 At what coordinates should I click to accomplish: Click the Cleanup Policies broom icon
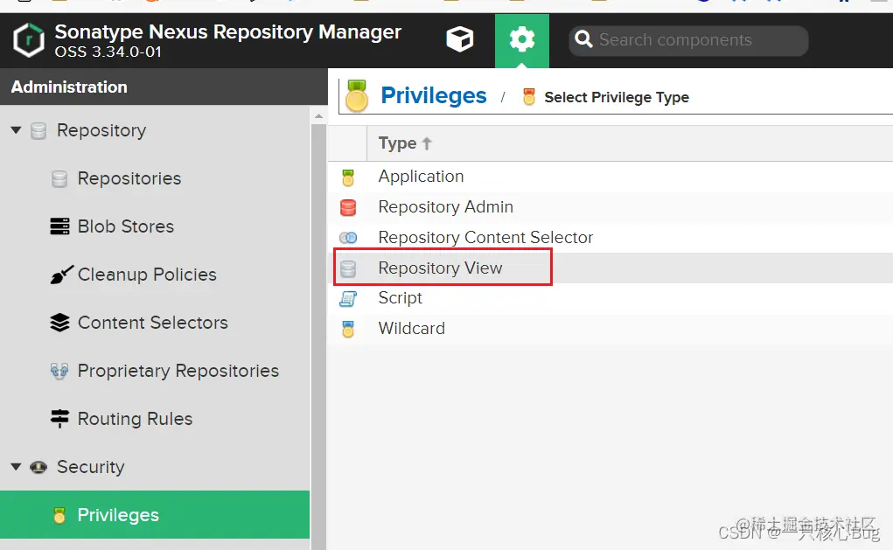coord(61,275)
